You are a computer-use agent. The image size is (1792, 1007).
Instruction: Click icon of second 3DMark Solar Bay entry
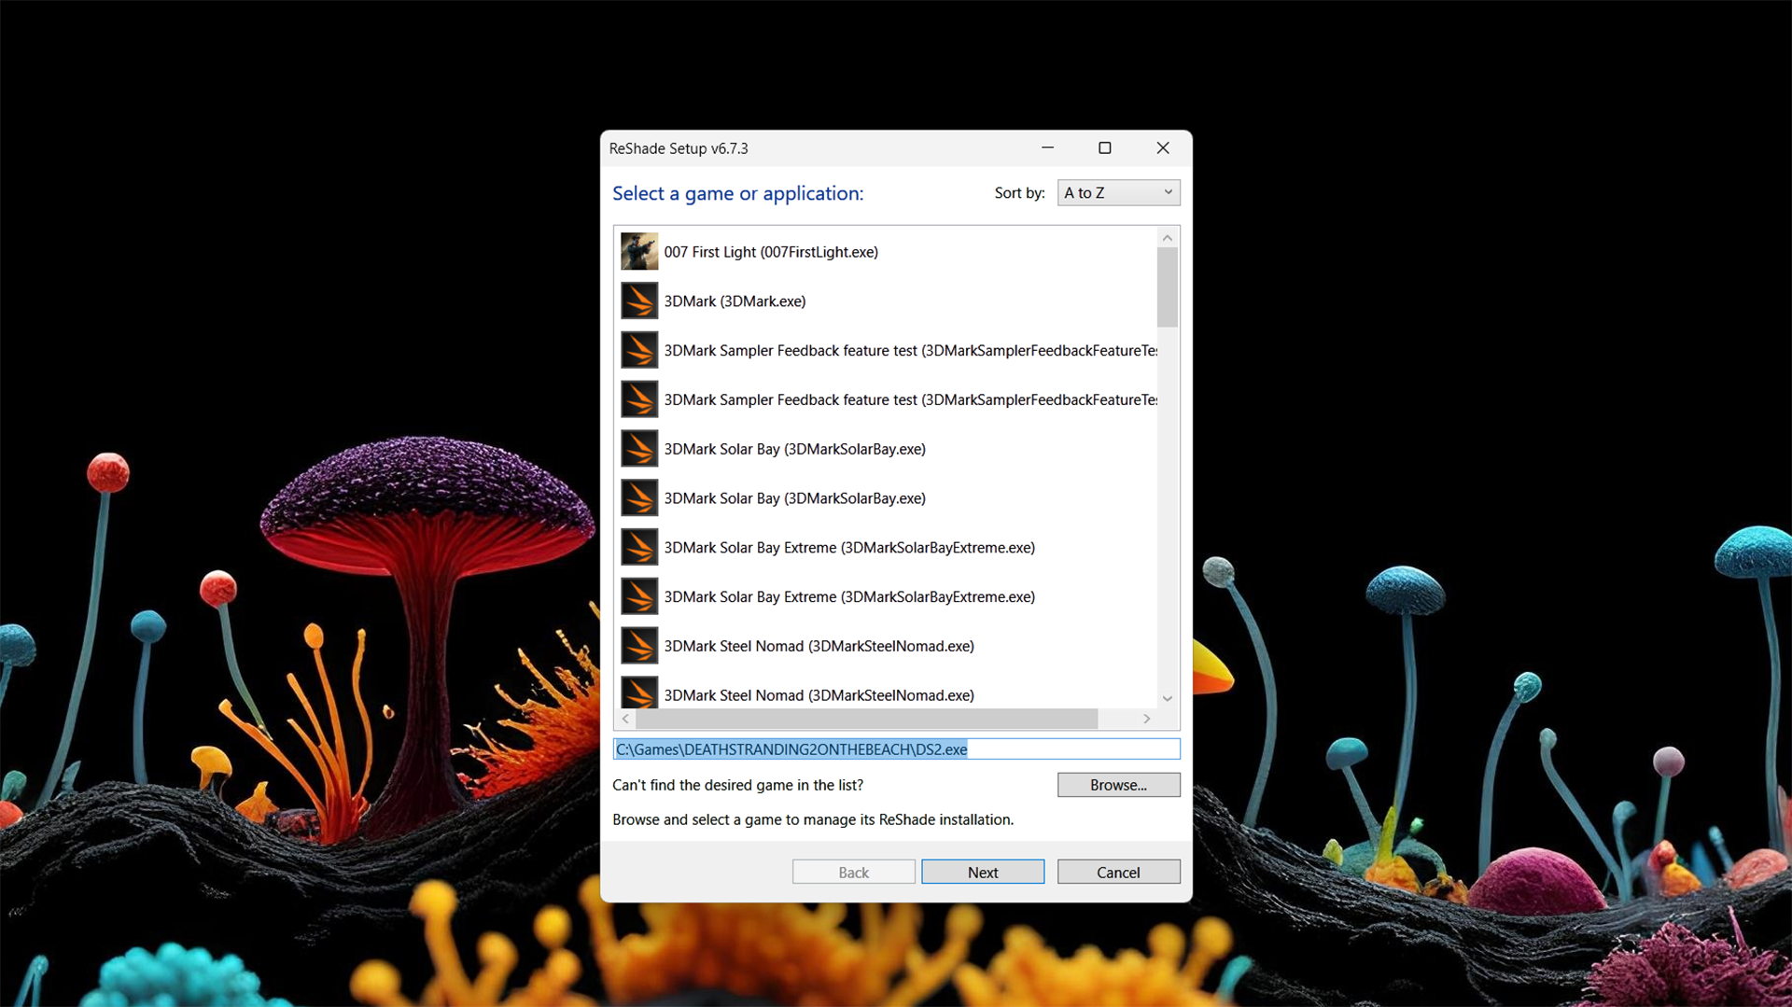(639, 498)
